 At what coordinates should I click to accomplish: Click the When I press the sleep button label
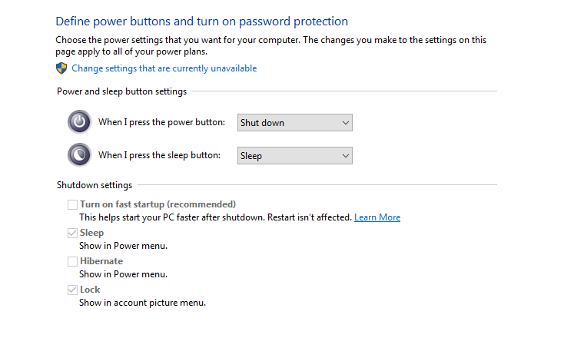coord(159,155)
